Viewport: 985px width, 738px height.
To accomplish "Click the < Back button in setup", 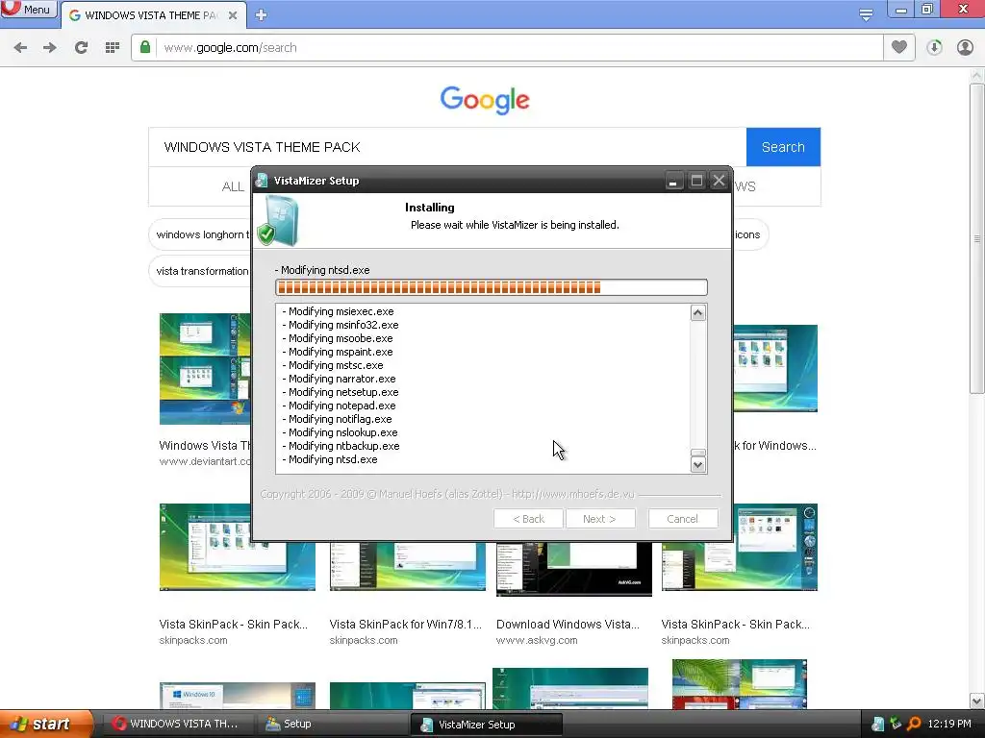I will coord(528,519).
